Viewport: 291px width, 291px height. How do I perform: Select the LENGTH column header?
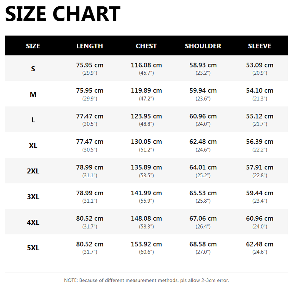[90, 46]
